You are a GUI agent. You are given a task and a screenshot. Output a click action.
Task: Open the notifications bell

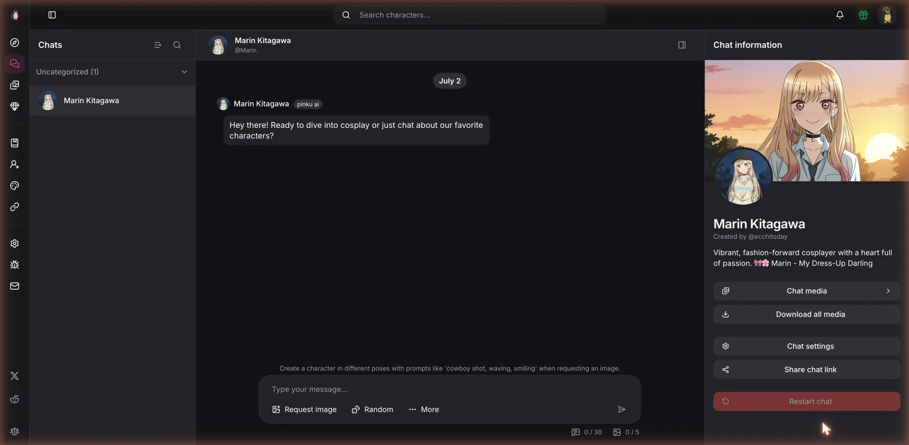coord(840,15)
